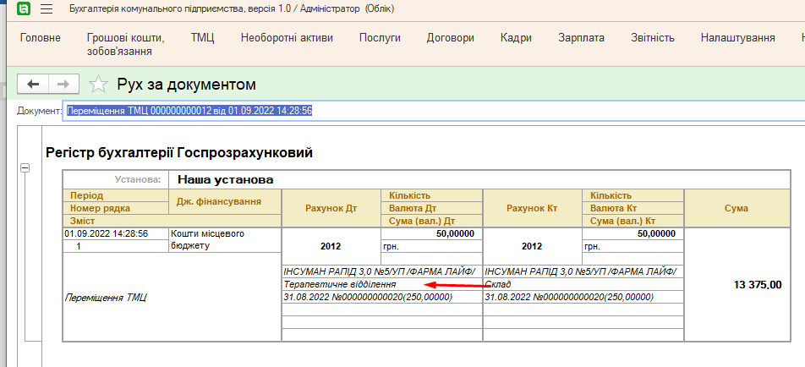Add page to favorites with star
Viewport: 805px width, 367px height.
pos(99,84)
